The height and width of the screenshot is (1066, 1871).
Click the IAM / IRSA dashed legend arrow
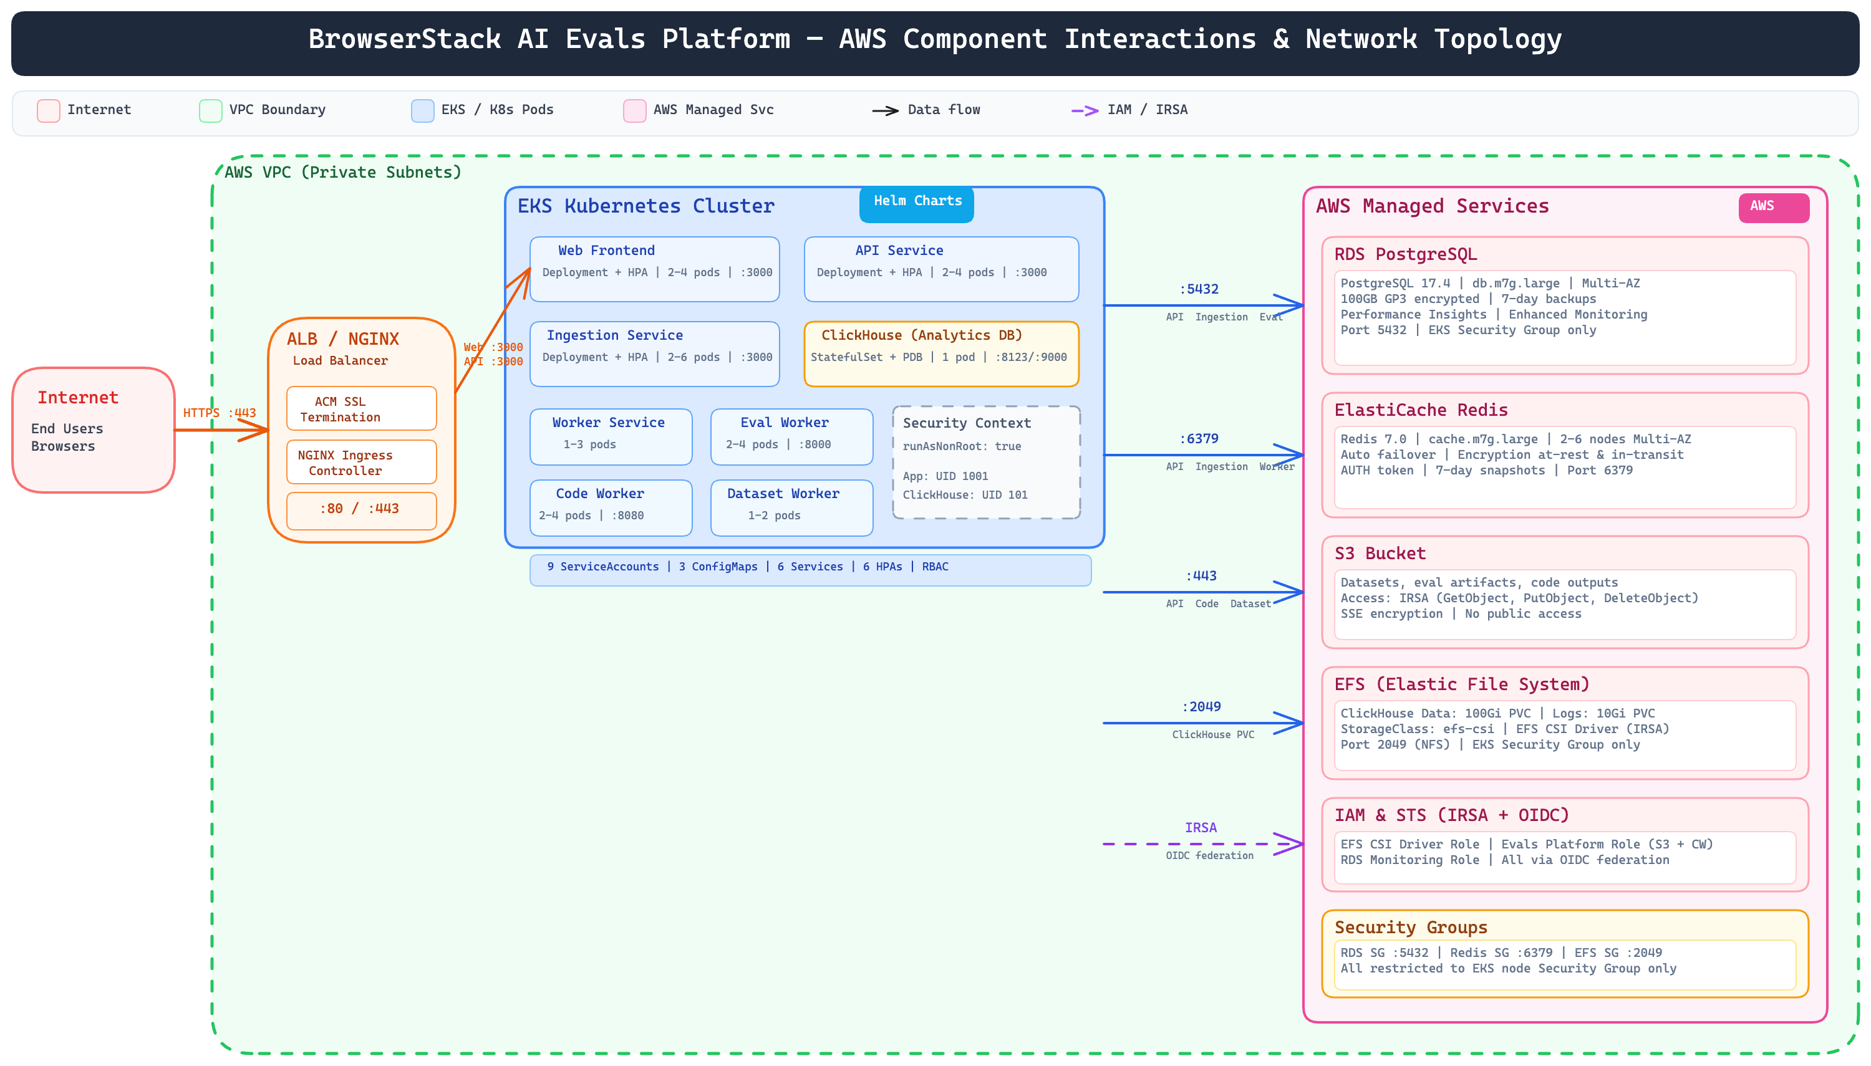[x=1085, y=110]
